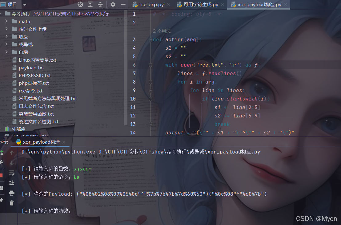Clear console with the trash icon
The width and height of the screenshot is (341, 225).
click(x=12, y=203)
